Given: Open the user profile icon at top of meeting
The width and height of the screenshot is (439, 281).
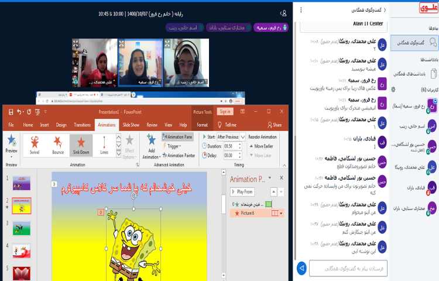Looking at the screenshot, I should click(283, 13).
